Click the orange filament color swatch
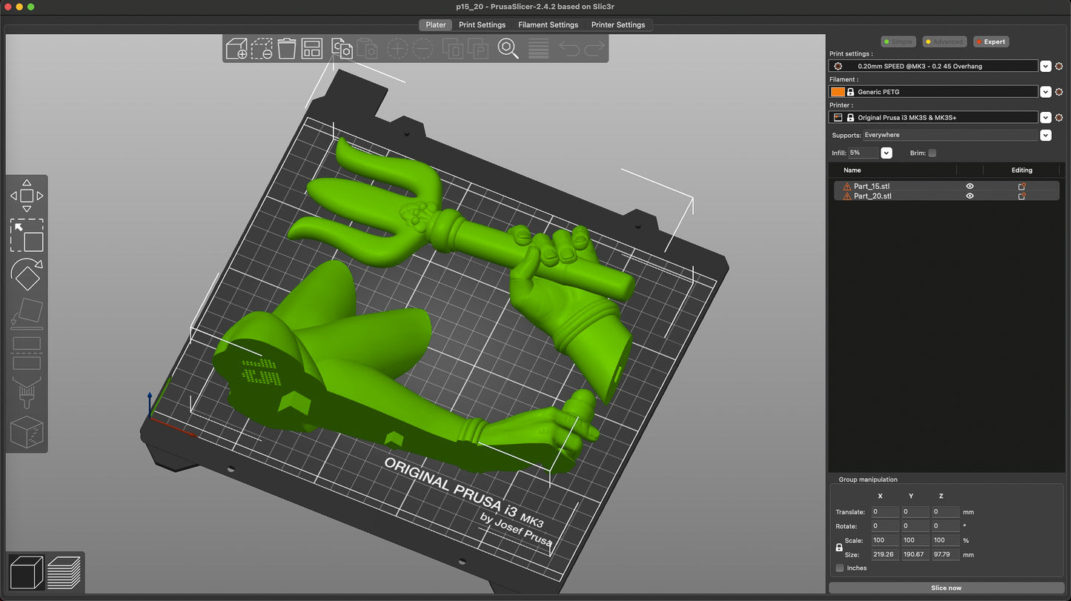Viewport: 1071px width, 601px height. click(838, 92)
